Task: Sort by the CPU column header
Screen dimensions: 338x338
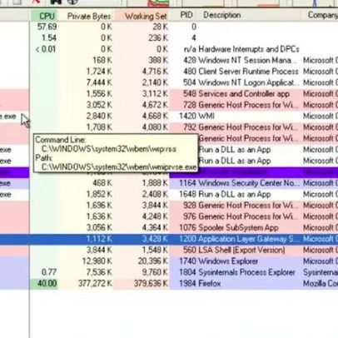Action: pos(44,16)
